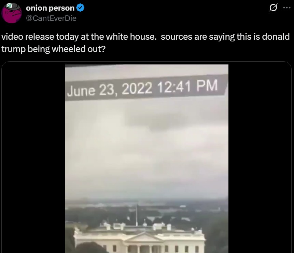Screen dimensions: 294x253
Task: Open post via first line of tweet text
Action: (x=145, y=37)
